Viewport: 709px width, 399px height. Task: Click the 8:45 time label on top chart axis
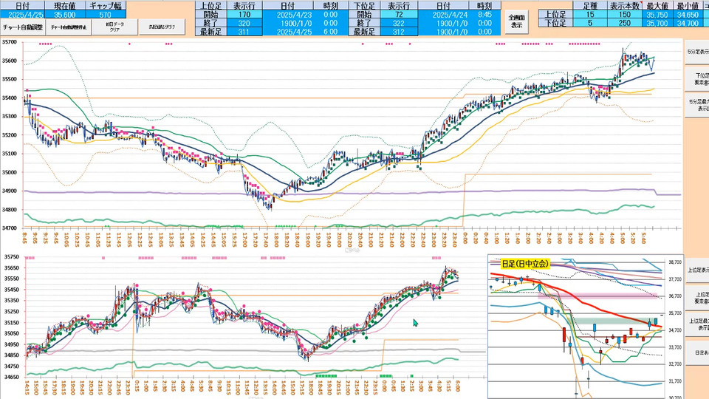point(25,238)
